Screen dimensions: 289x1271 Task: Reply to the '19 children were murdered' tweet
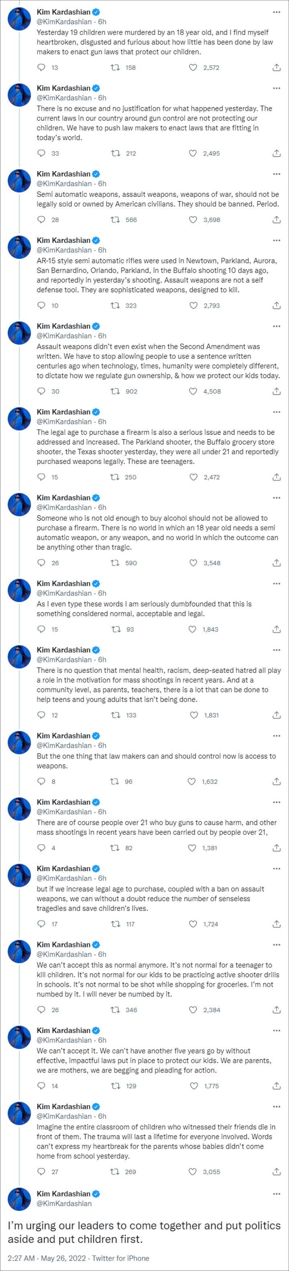tap(41, 68)
